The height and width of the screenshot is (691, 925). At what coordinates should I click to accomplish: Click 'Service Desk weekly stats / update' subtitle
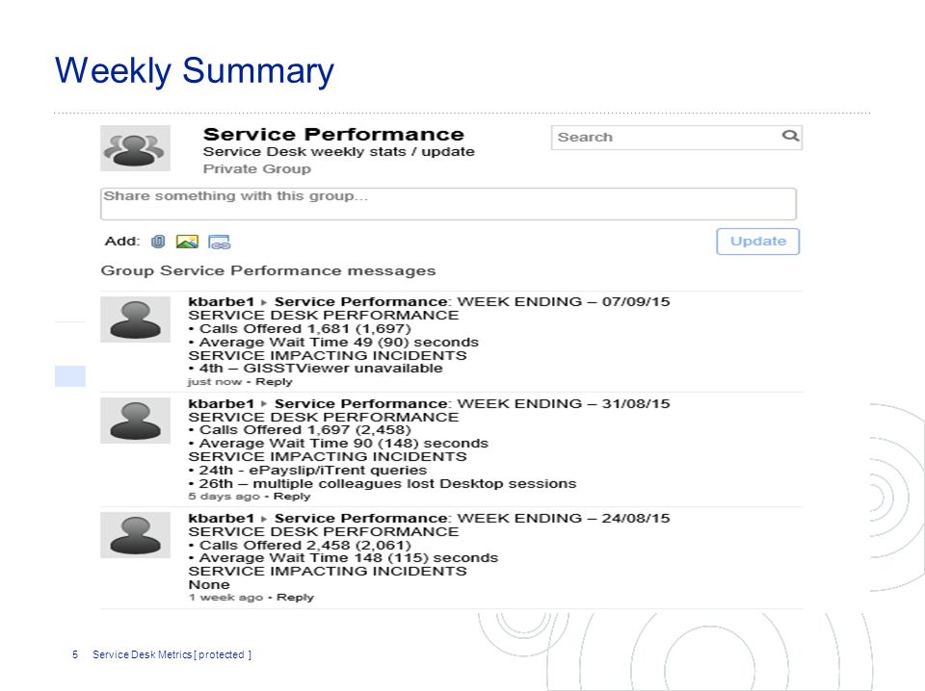point(338,152)
